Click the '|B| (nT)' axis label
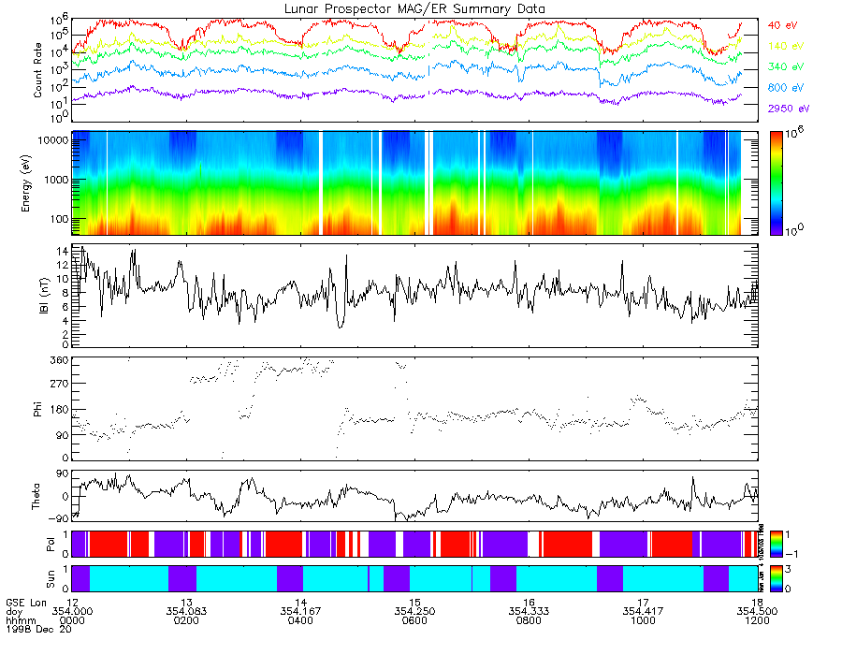Viewport: 842px width, 655px height. pyautogui.click(x=44, y=296)
